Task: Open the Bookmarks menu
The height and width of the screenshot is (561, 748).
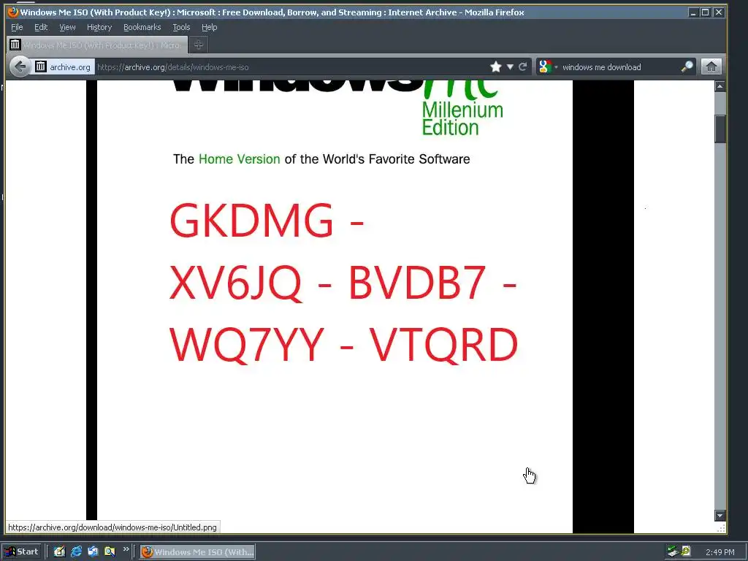Action: [142, 27]
